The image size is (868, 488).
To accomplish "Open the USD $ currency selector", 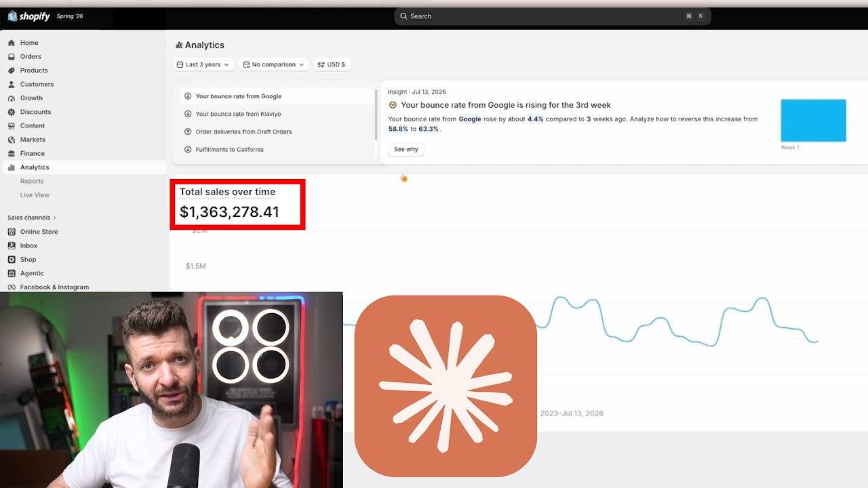I will click(332, 64).
